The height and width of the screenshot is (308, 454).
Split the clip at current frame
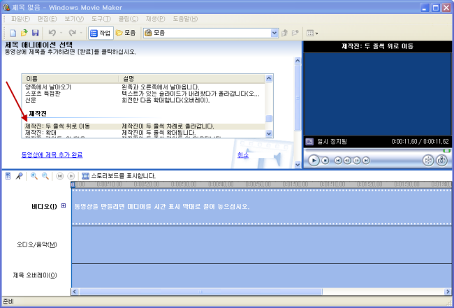tap(428, 161)
